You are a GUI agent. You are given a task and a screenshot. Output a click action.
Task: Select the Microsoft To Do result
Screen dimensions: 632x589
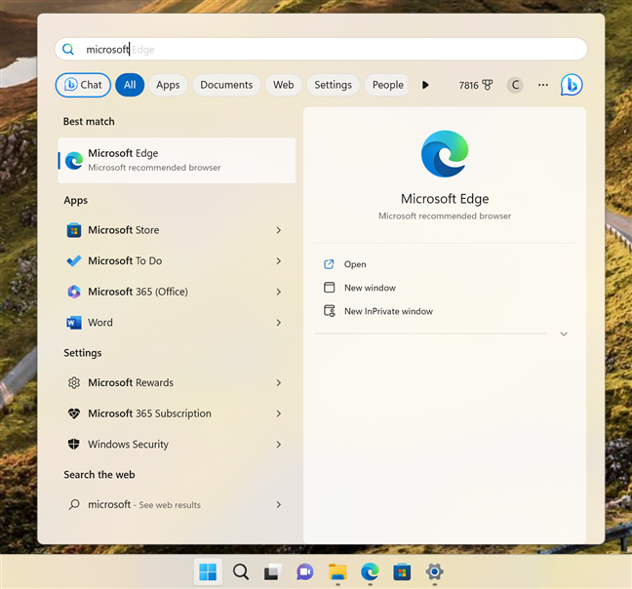pos(175,261)
